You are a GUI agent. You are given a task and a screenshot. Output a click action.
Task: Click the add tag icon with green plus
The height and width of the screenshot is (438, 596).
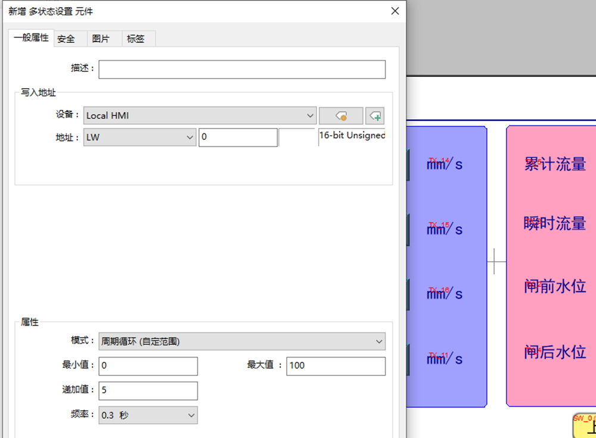pyautogui.click(x=375, y=115)
